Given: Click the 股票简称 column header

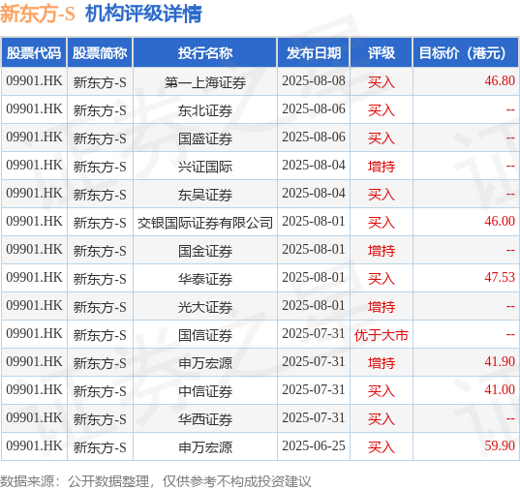Looking at the screenshot, I should coord(100,52).
